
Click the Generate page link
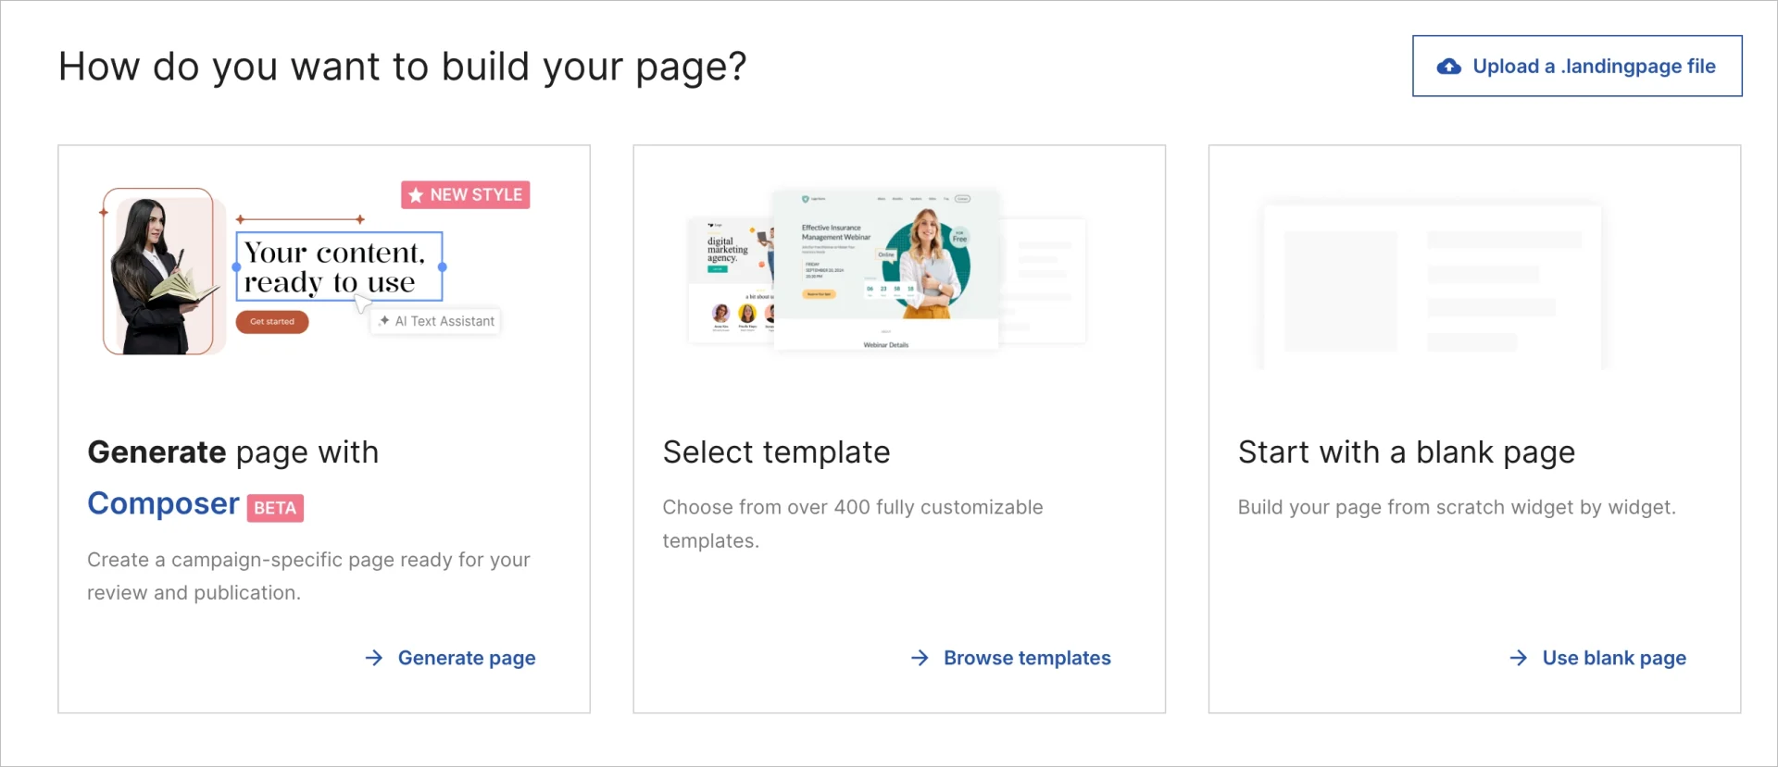click(x=466, y=658)
